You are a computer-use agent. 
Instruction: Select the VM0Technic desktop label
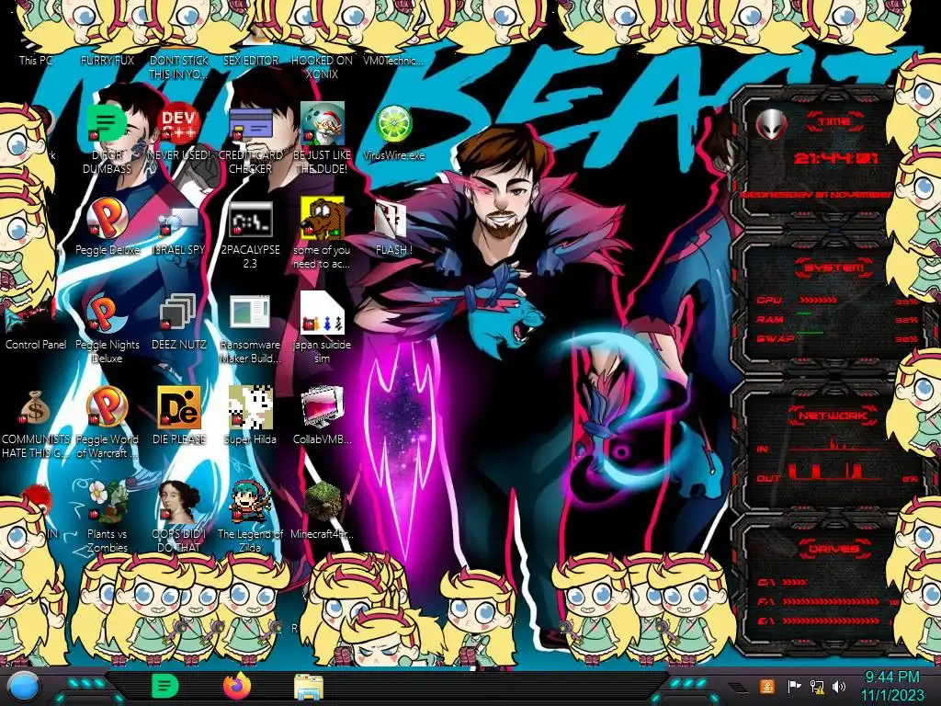click(x=393, y=60)
